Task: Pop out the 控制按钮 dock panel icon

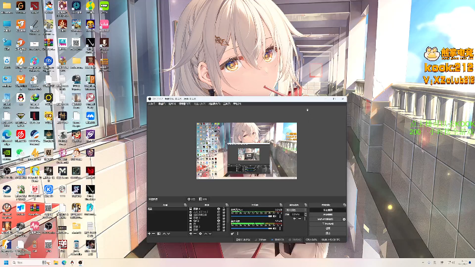Action: [345, 205]
